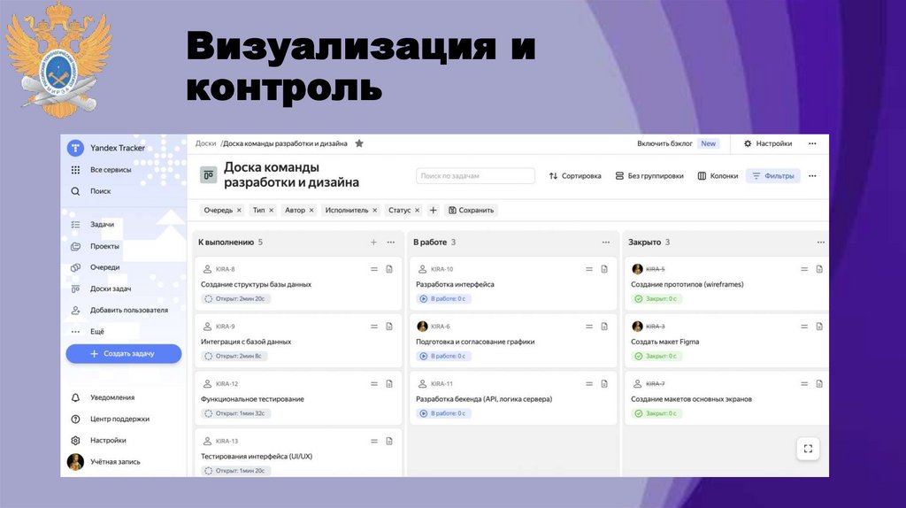Go to Доски задач in sidebar
Viewport: 906px width, 508px height.
pos(101,289)
